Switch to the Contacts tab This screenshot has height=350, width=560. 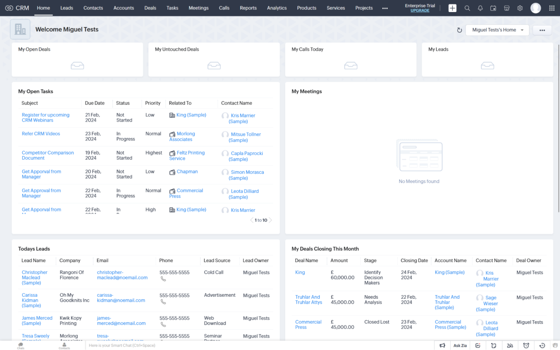(93, 8)
